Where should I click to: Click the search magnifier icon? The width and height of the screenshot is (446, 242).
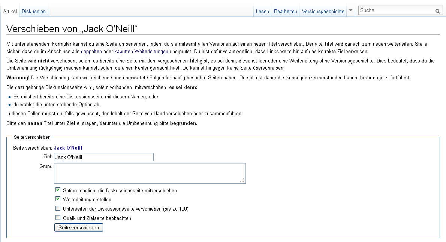[x=437, y=11]
